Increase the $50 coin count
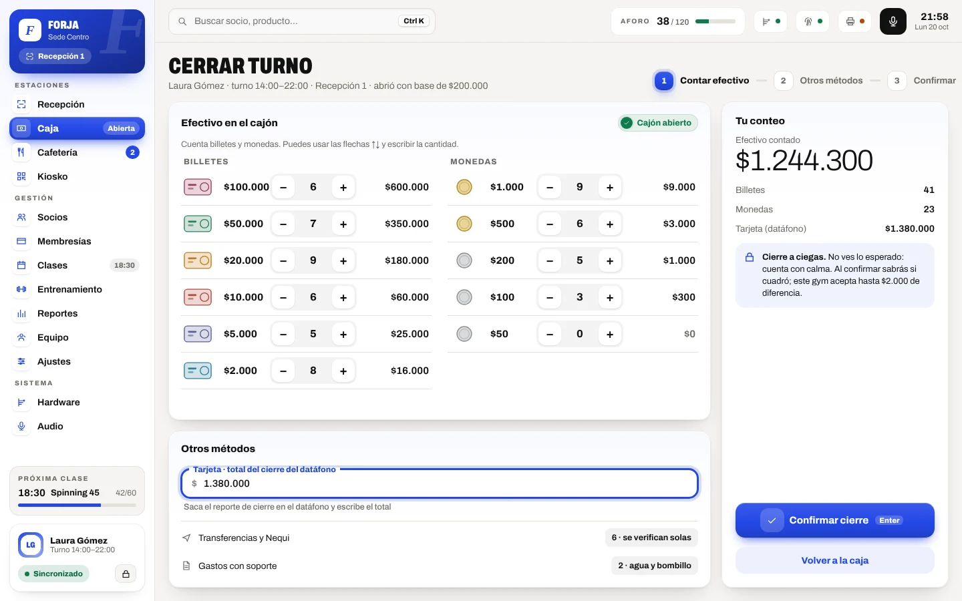The width and height of the screenshot is (962, 601). [x=610, y=335]
